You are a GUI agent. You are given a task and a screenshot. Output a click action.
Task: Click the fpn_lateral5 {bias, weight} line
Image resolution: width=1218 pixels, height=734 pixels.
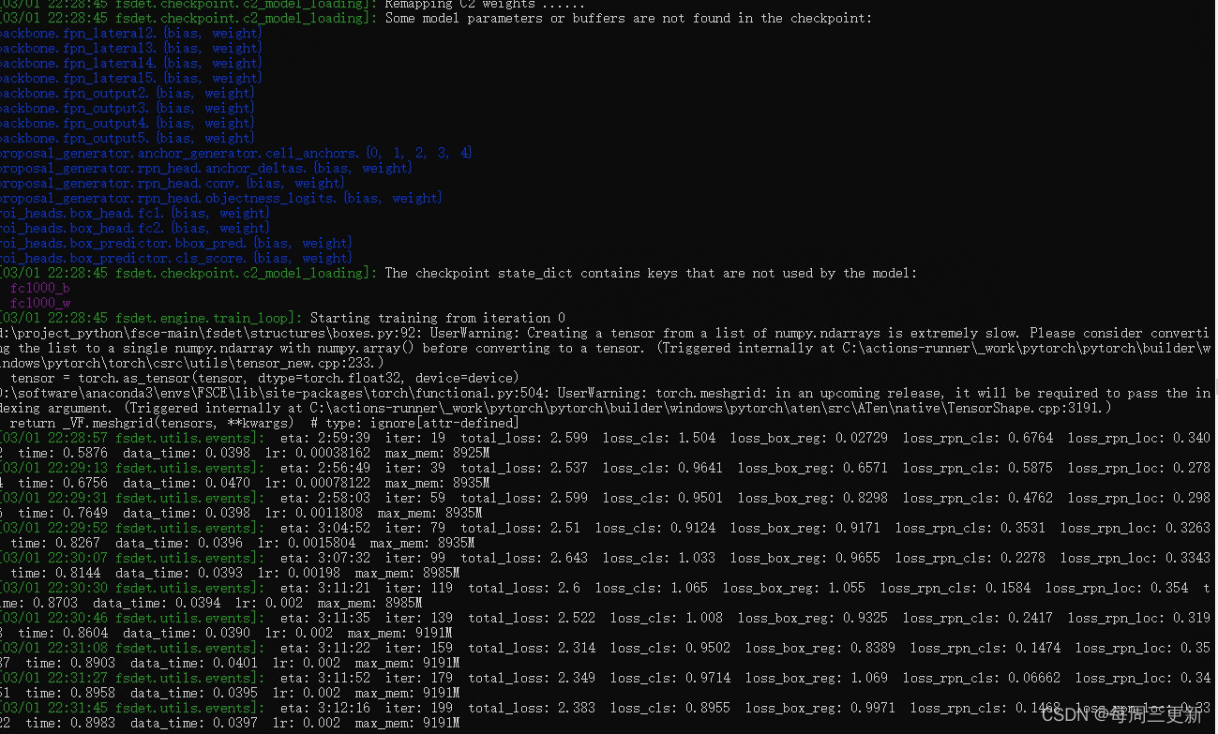click(130, 78)
